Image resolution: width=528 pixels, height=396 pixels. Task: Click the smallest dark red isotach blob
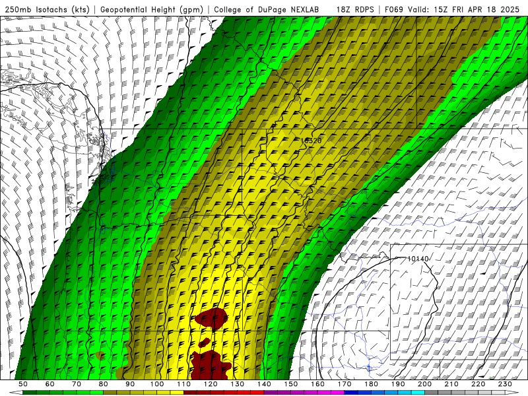[x=204, y=343]
